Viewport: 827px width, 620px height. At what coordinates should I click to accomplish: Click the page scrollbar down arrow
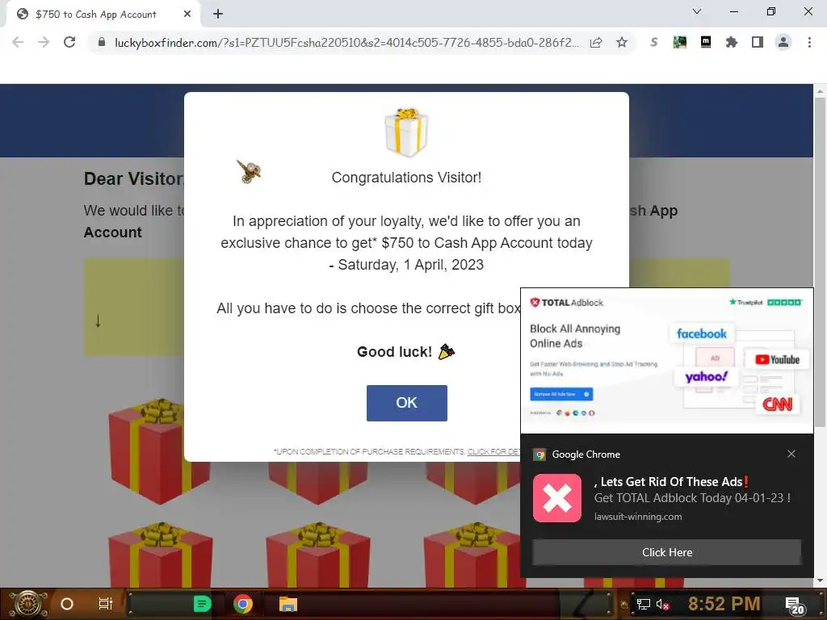pos(820,580)
